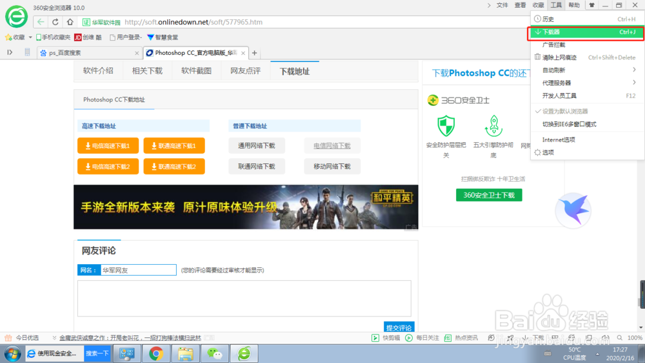This screenshot has height=363, width=645.
Task: Click the 360 browser logo icon
Action: click(x=16, y=17)
